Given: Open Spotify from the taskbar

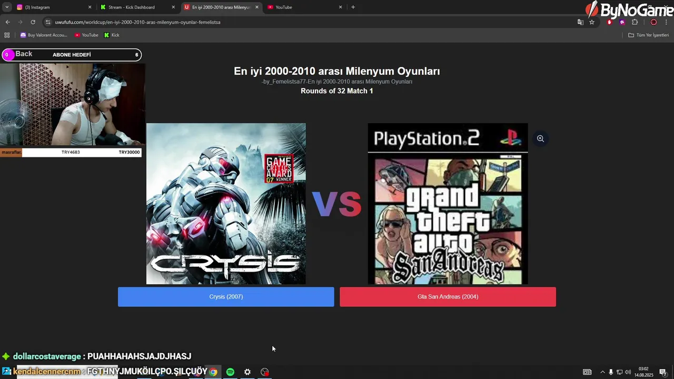Looking at the screenshot, I should [x=230, y=372].
